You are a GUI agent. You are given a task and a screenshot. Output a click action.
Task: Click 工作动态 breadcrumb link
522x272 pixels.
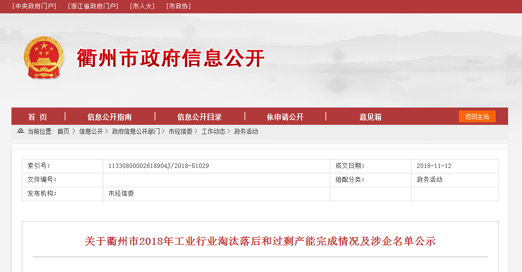click(213, 132)
